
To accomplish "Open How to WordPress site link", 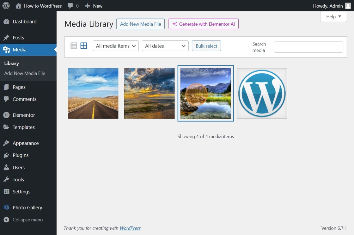I will [43, 6].
